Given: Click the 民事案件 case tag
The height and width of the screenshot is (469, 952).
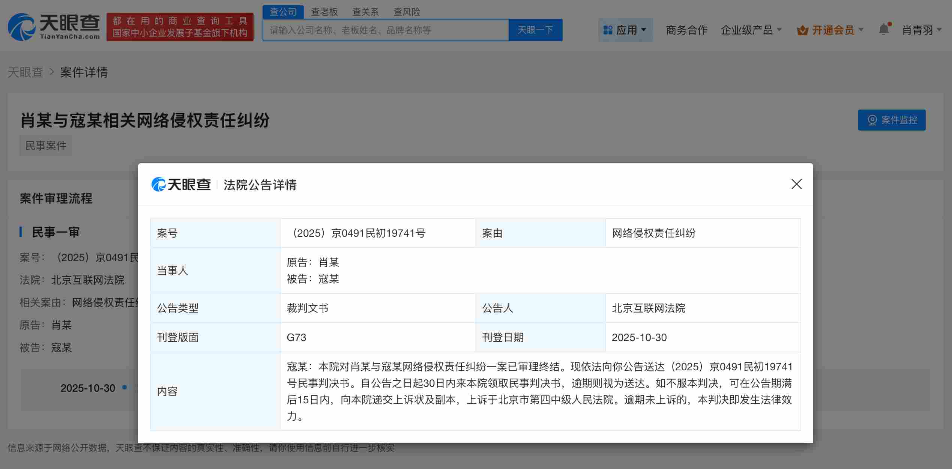Looking at the screenshot, I should (45, 145).
